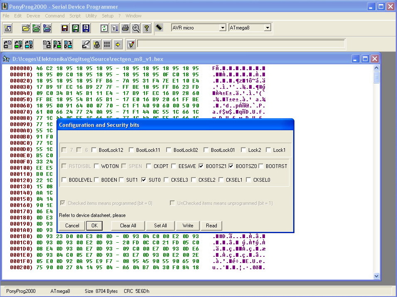Enable the WDTON fuse checkbox
The height and width of the screenshot is (297, 397).
(96, 166)
